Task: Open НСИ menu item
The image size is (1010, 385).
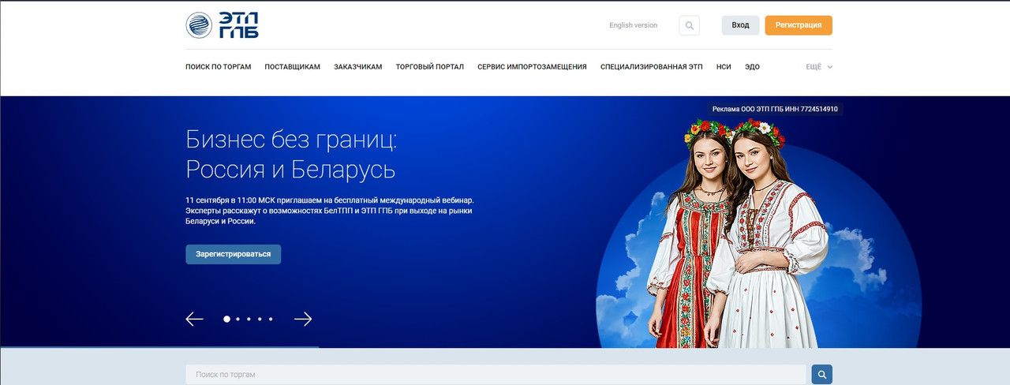Action: click(x=724, y=67)
